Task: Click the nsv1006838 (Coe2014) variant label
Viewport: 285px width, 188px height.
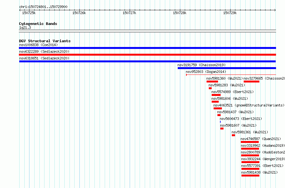Action: (x=38, y=45)
